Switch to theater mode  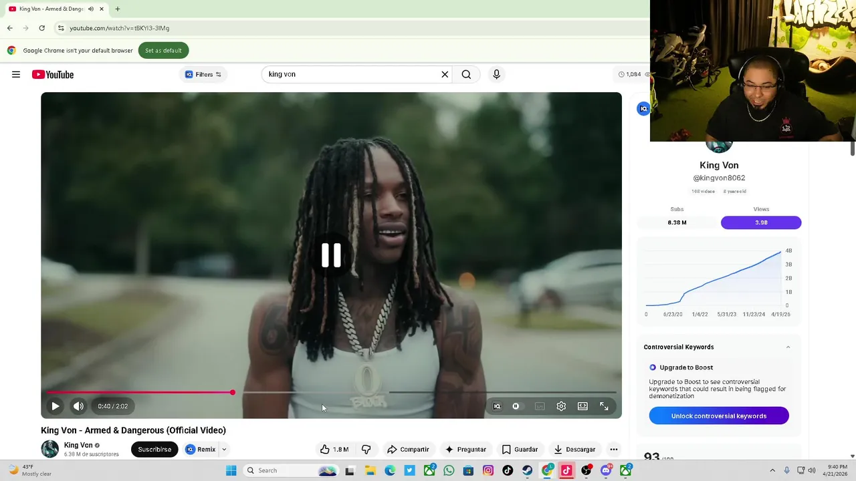click(x=582, y=406)
